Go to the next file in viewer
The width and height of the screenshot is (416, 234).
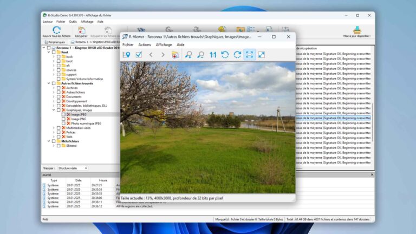coord(163,55)
